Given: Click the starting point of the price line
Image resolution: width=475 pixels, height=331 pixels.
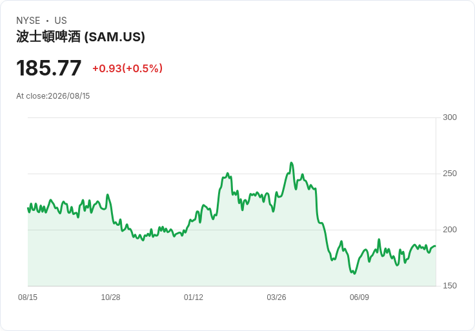Looking at the screenshot, I should (x=28, y=208).
